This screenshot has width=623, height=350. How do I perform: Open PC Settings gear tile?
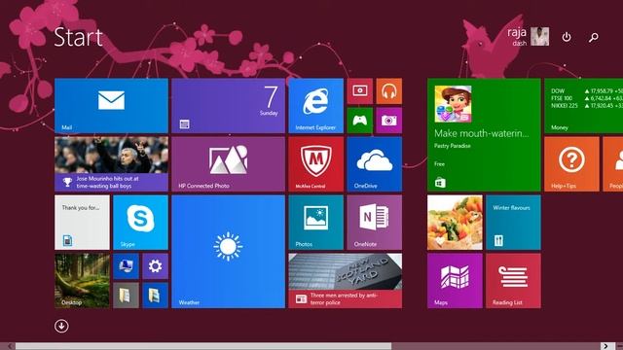click(155, 266)
